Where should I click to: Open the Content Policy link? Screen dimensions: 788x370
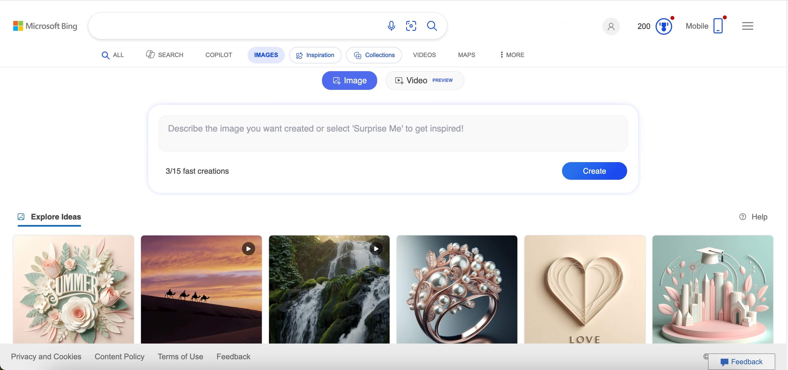pyautogui.click(x=119, y=356)
